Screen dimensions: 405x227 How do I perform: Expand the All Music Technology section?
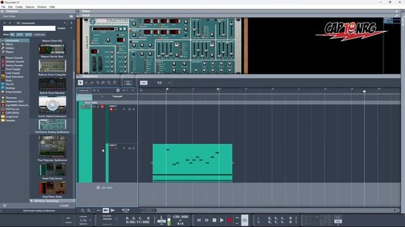coord(32,201)
